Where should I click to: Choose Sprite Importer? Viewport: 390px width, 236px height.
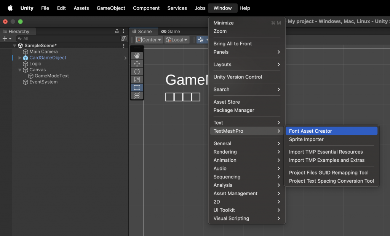331,140
